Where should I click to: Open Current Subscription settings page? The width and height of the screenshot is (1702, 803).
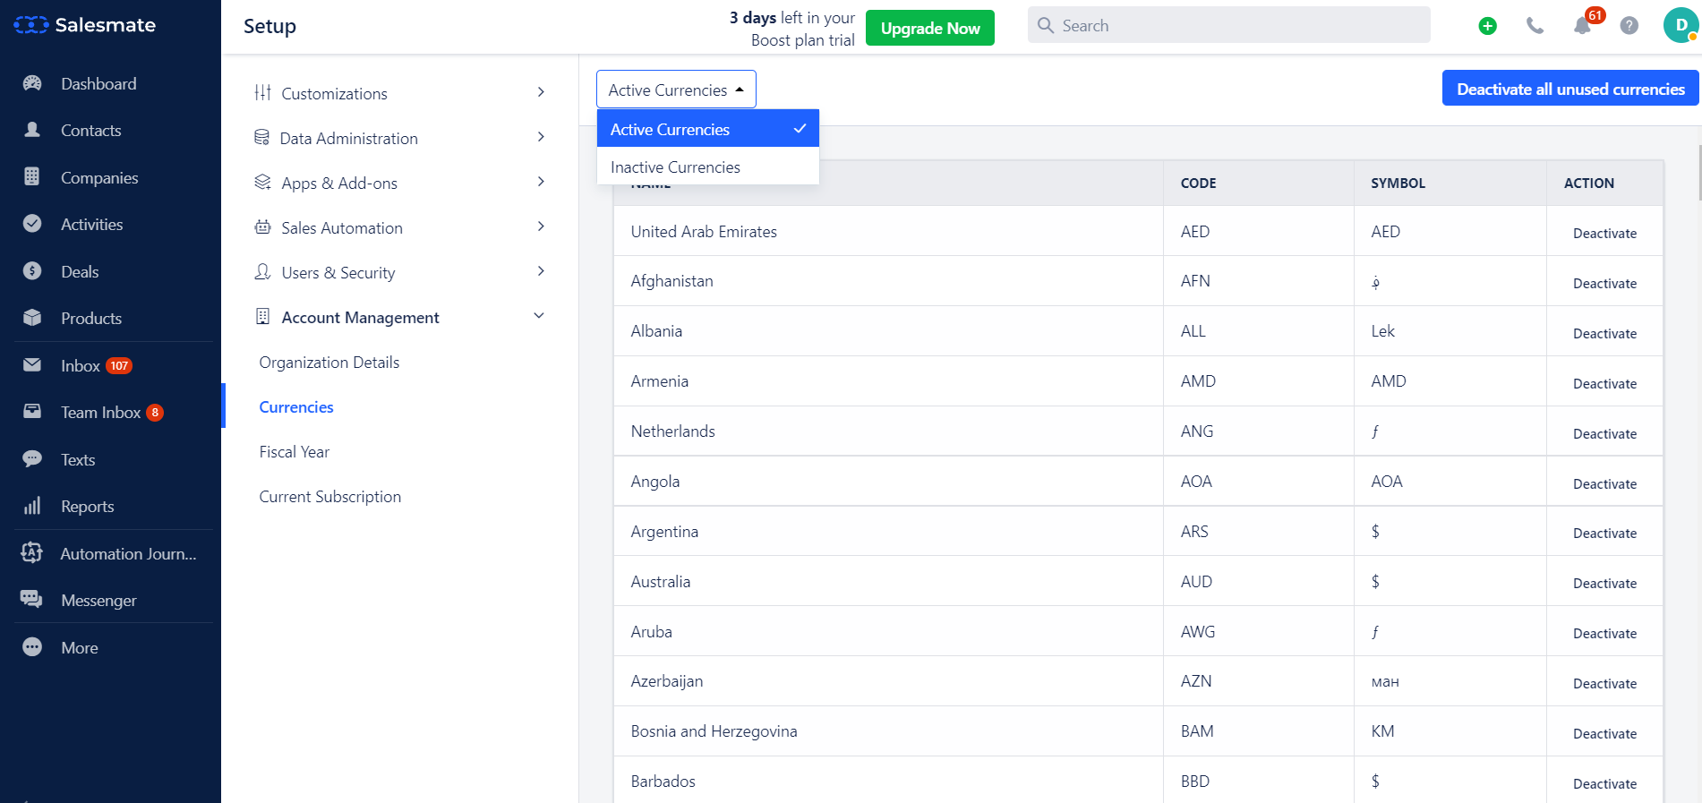click(330, 496)
